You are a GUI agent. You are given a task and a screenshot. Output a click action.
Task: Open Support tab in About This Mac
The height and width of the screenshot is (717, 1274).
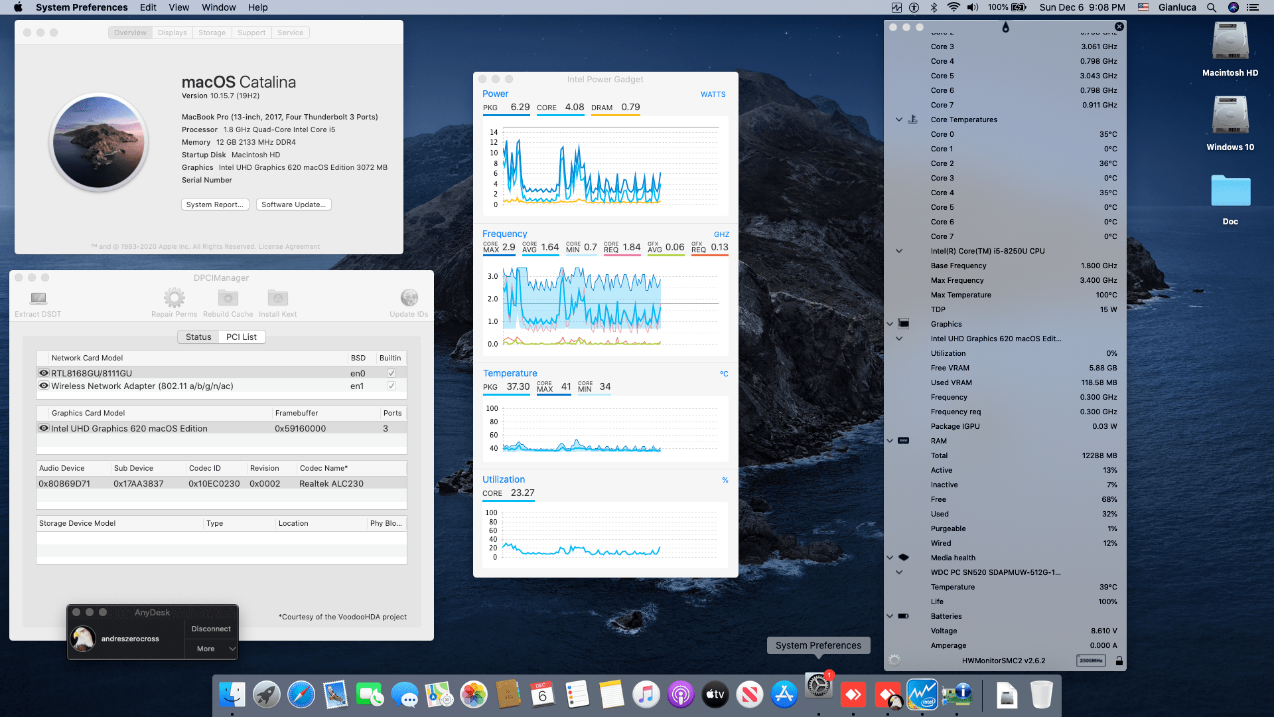click(251, 33)
